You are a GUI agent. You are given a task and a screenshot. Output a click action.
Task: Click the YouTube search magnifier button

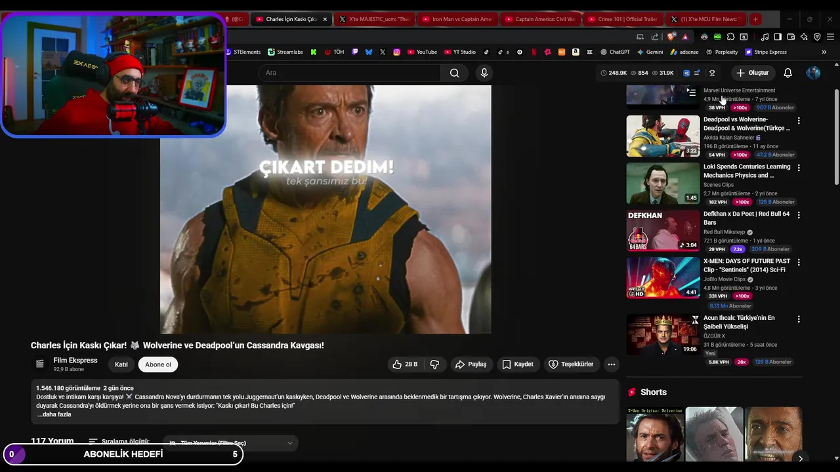click(454, 73)
